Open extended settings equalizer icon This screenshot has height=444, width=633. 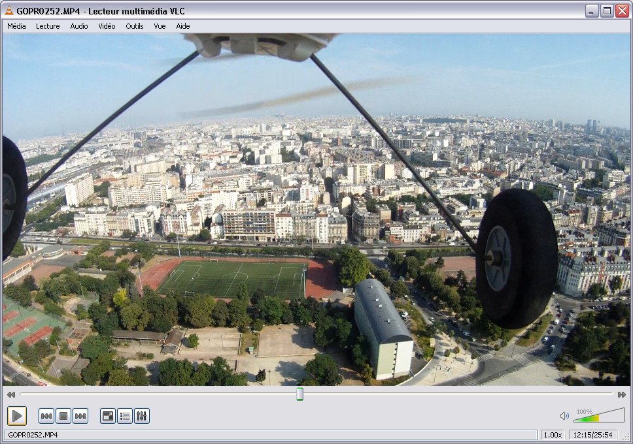(x=142, y=416)
